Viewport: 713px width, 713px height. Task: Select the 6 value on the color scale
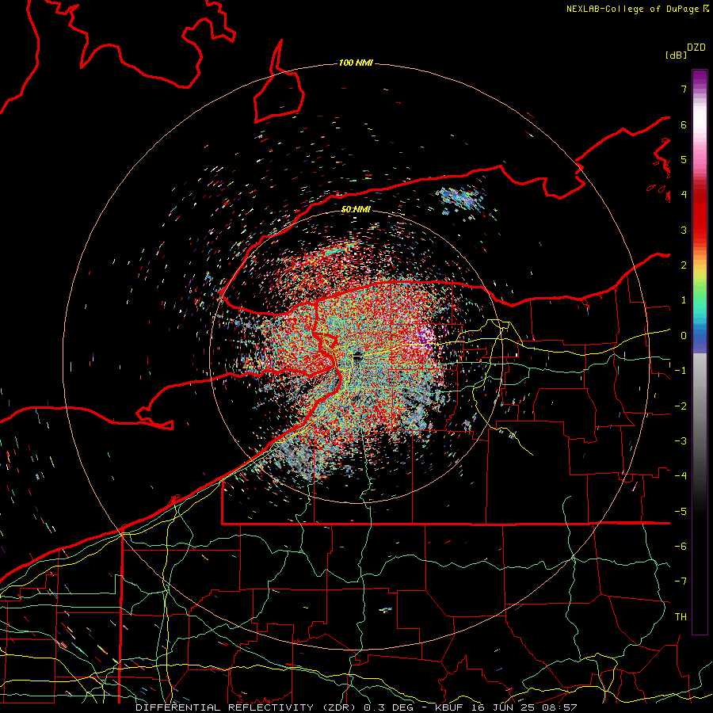pos(684,124)
